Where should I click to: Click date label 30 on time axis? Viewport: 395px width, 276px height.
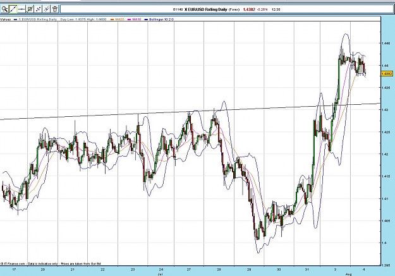point(279,270)
